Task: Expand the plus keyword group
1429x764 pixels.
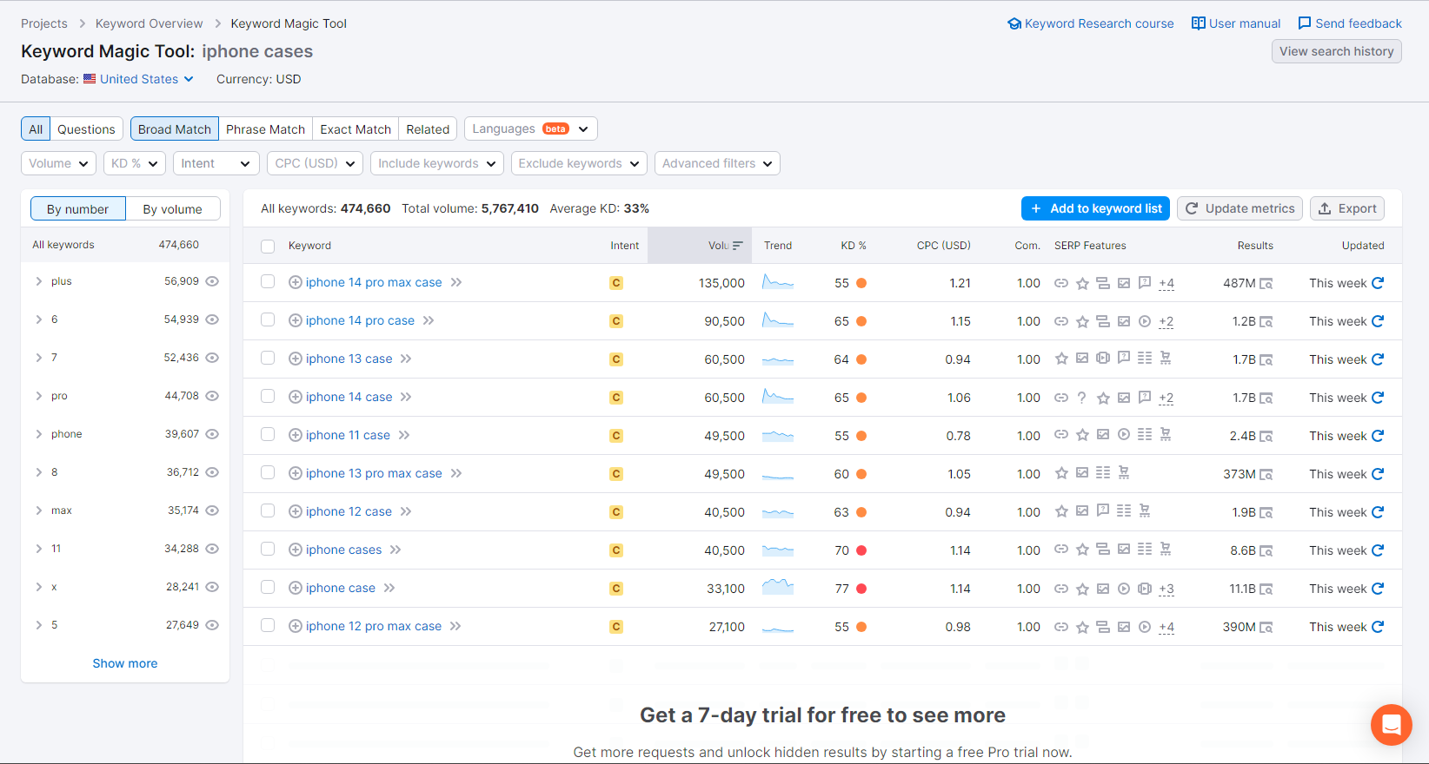Action: click(x=39, y=281)
